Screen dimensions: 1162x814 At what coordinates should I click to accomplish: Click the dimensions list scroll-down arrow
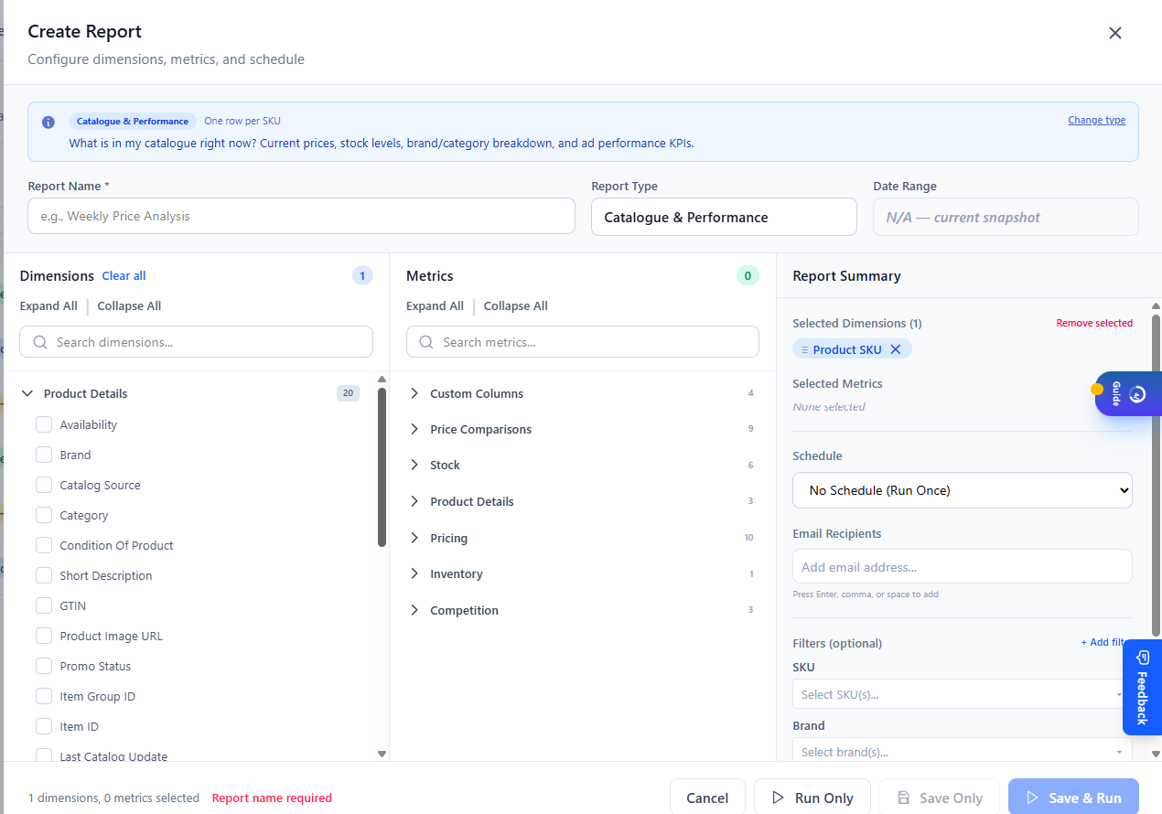382,754
